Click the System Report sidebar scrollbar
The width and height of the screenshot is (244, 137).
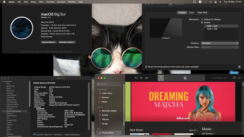[x=29, y=94]
